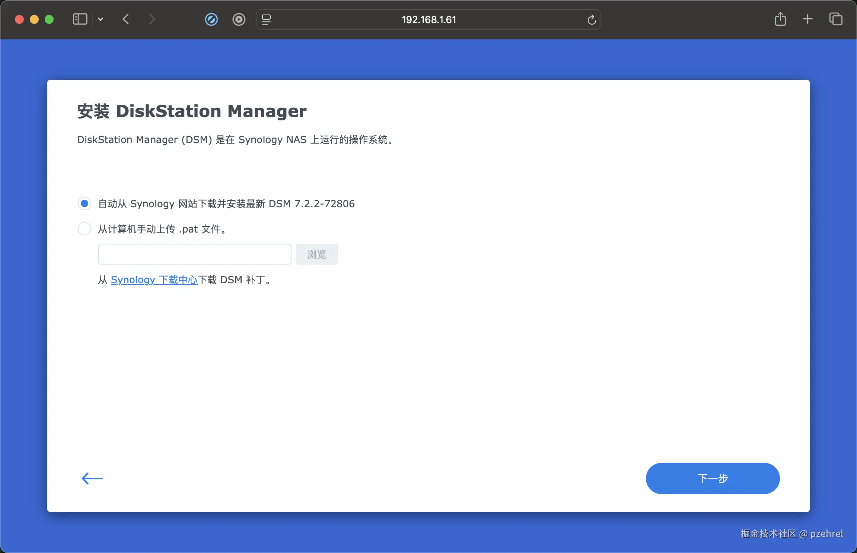Click the 浏览 browse button

(316, 254)
